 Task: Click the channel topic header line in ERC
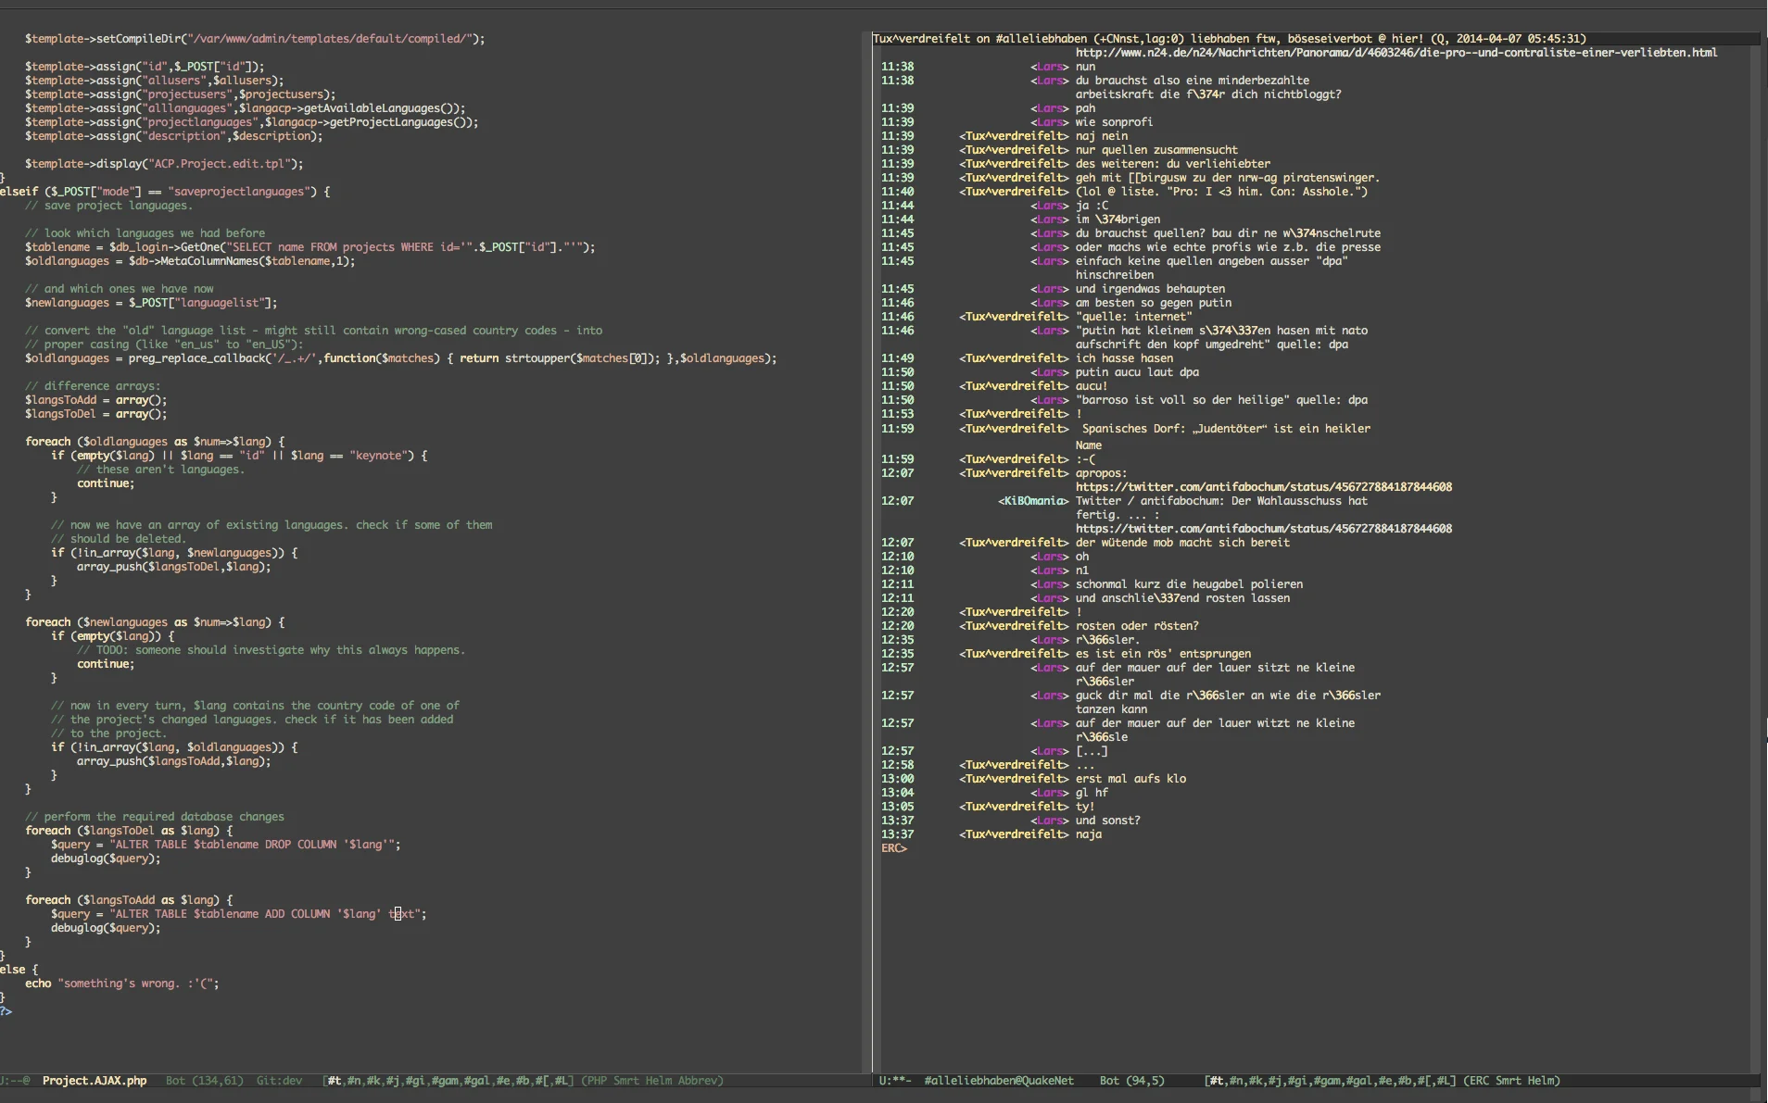click(x=1230, y=39)
